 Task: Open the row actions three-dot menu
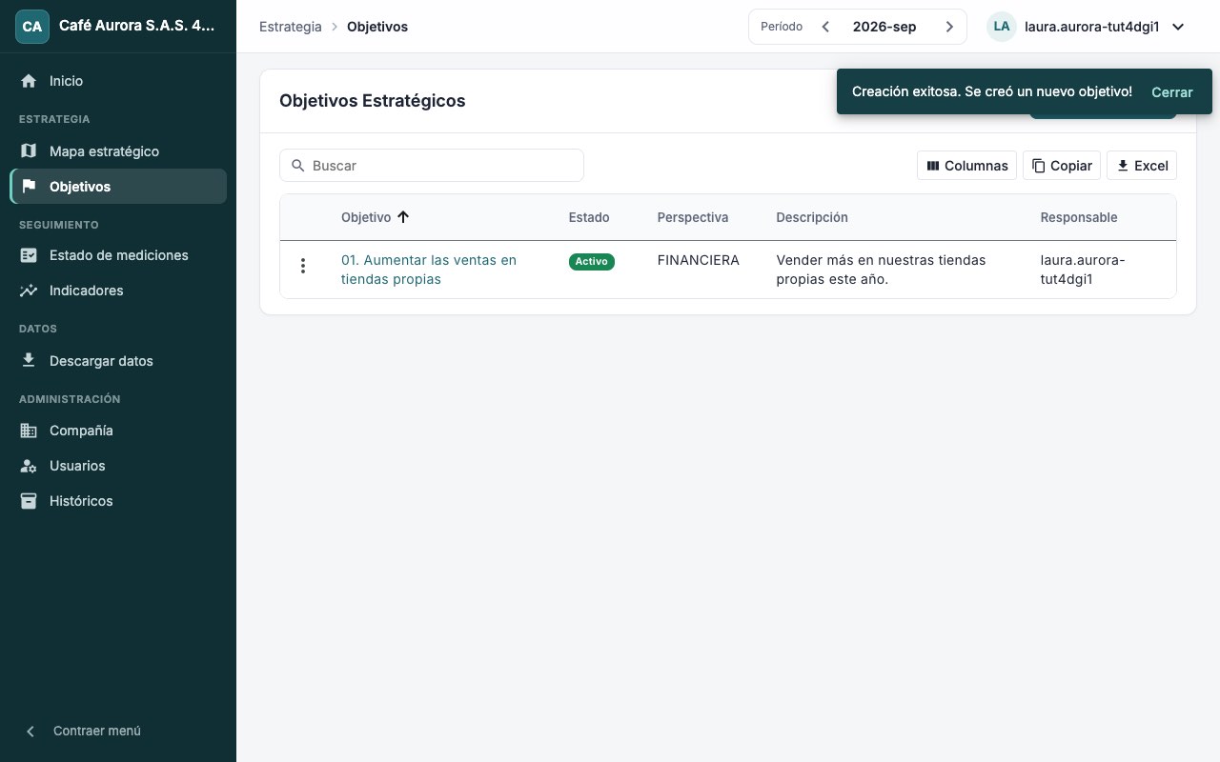303,266
